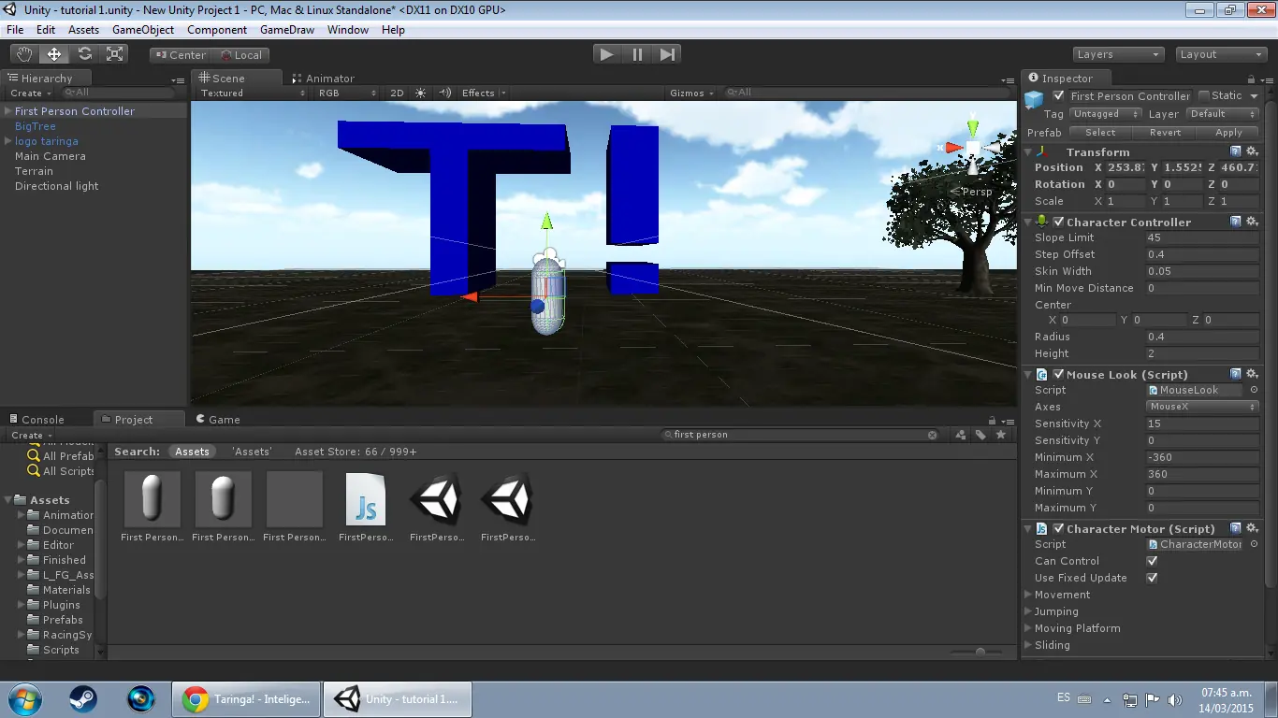Viewport: 1278px width, 718px height.
Task: Clear the first person search text
Action: tap(932, 435)
